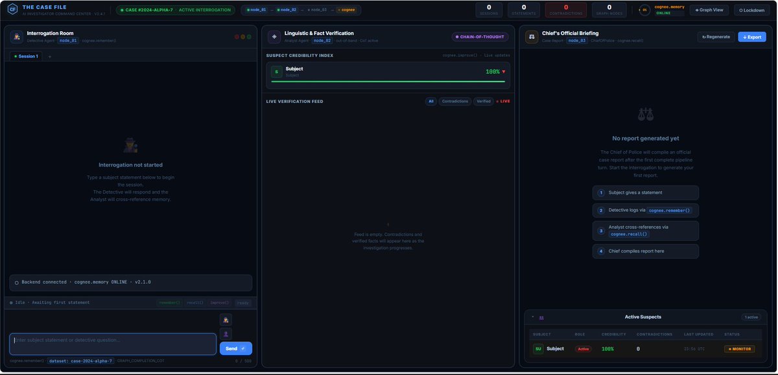This screenshot has height=375, width=778.
Task: Select the subject role icon above Send
Action: pyautogui.click(x=226, y=334)
